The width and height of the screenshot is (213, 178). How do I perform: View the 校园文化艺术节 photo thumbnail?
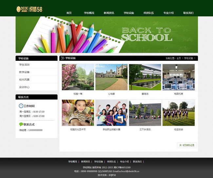(78, 113)
